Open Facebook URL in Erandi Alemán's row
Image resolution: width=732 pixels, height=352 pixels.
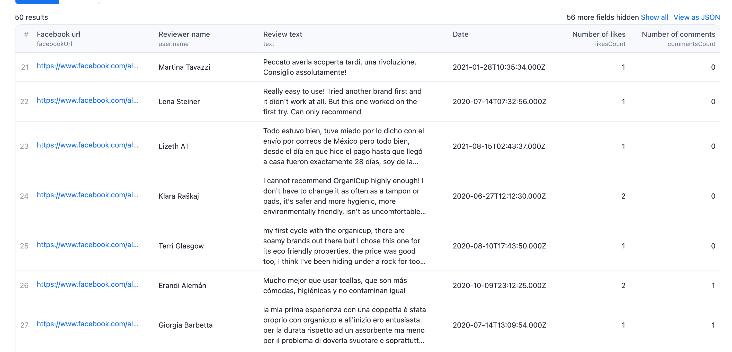(x=87, y=284)
